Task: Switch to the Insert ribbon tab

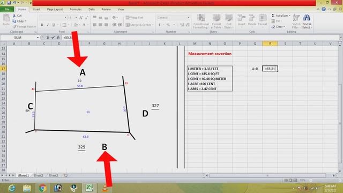Action: (36, 10)
